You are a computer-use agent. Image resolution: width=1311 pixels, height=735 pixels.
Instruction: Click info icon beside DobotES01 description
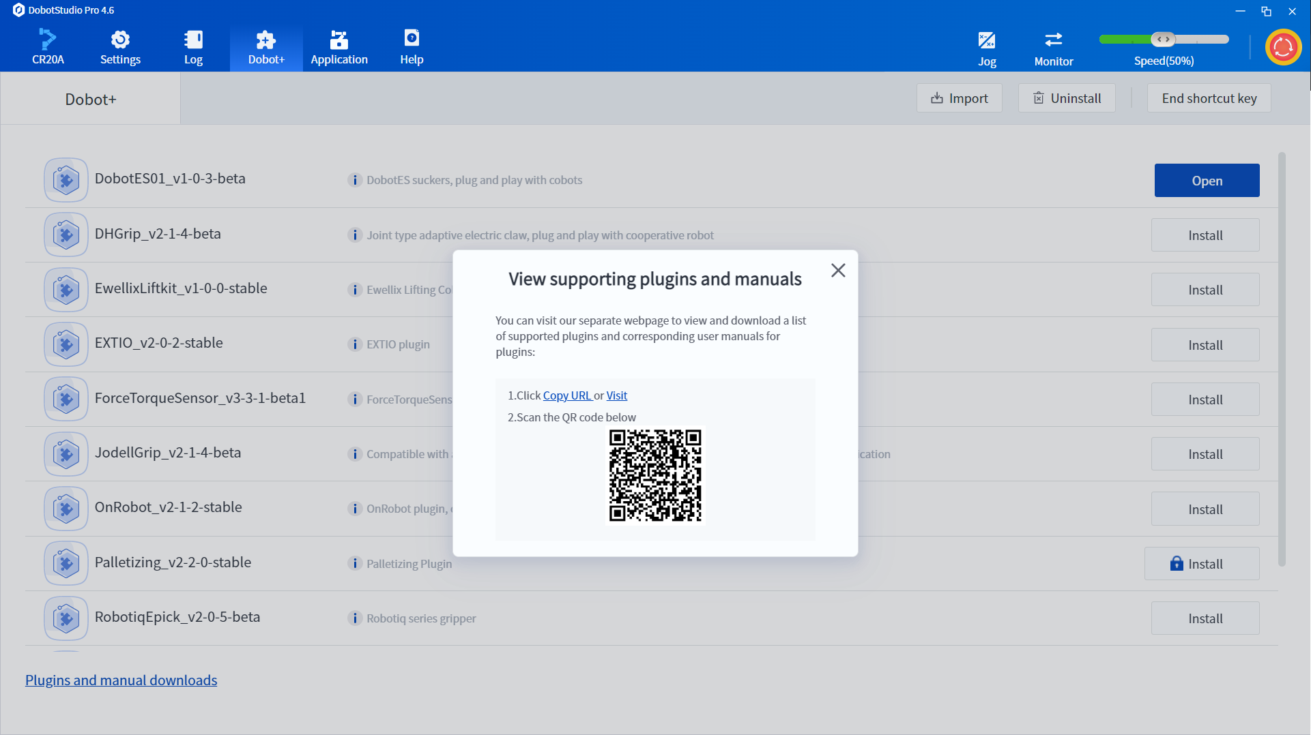tap(355, 180)
